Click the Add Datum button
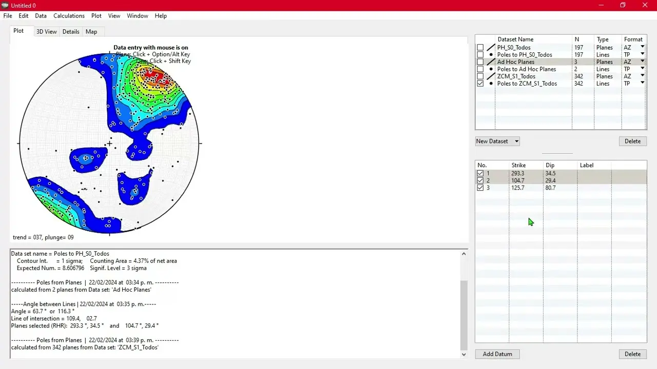657x369 pixels. (497, 354)
